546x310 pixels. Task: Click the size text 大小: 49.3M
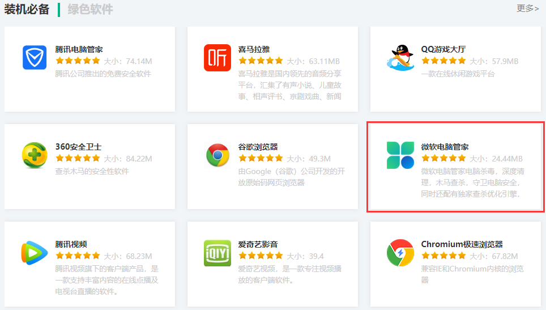point(309,159)
